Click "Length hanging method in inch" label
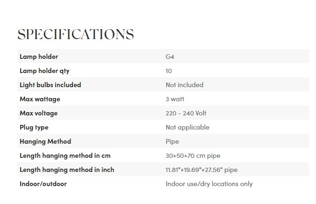 click(x=67, y=170)
